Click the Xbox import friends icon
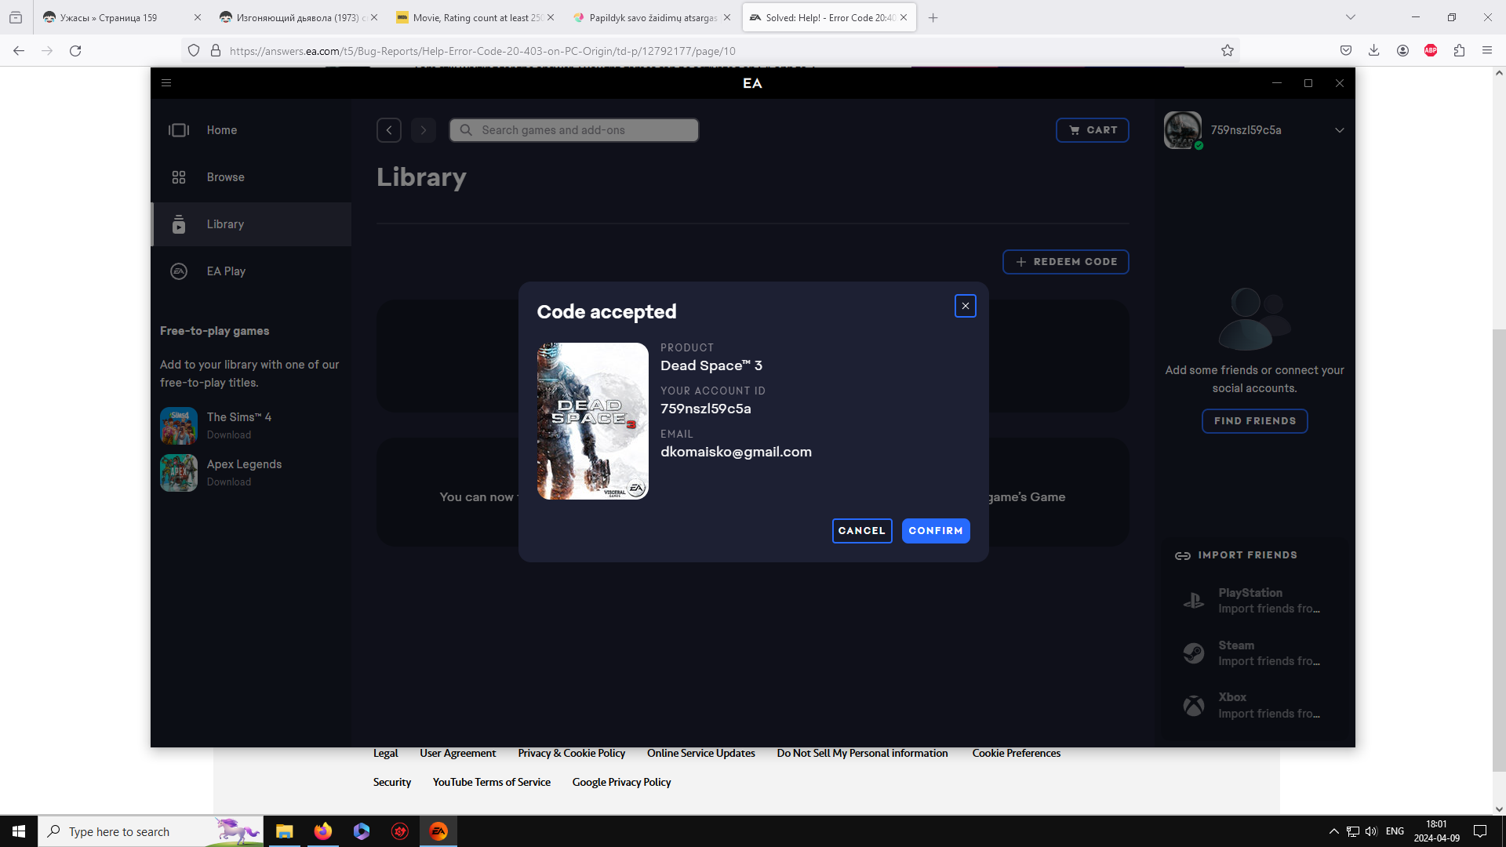 click(1193, 706)
